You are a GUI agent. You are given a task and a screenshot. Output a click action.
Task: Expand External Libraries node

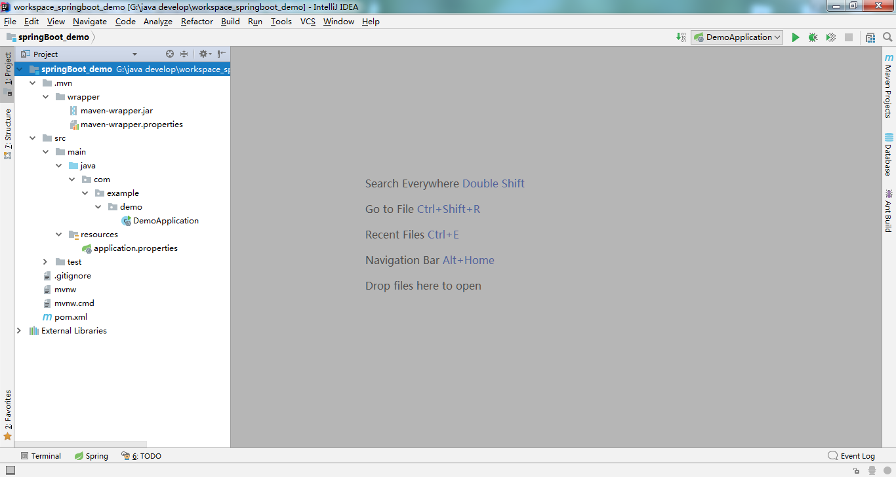[19, 331]
